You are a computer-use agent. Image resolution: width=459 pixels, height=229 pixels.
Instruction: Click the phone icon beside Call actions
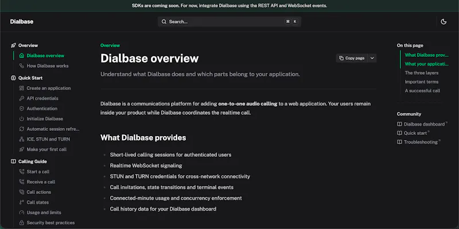22,192
